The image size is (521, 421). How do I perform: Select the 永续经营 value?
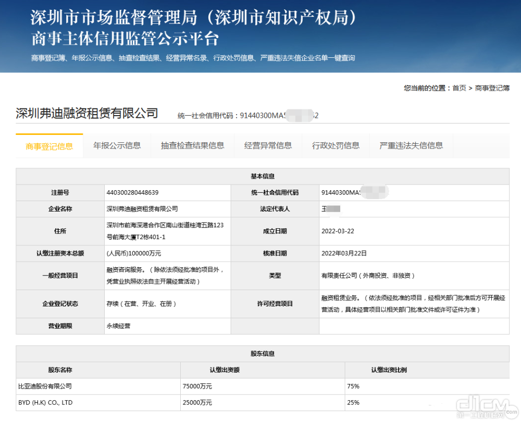[x=118, y=326]
